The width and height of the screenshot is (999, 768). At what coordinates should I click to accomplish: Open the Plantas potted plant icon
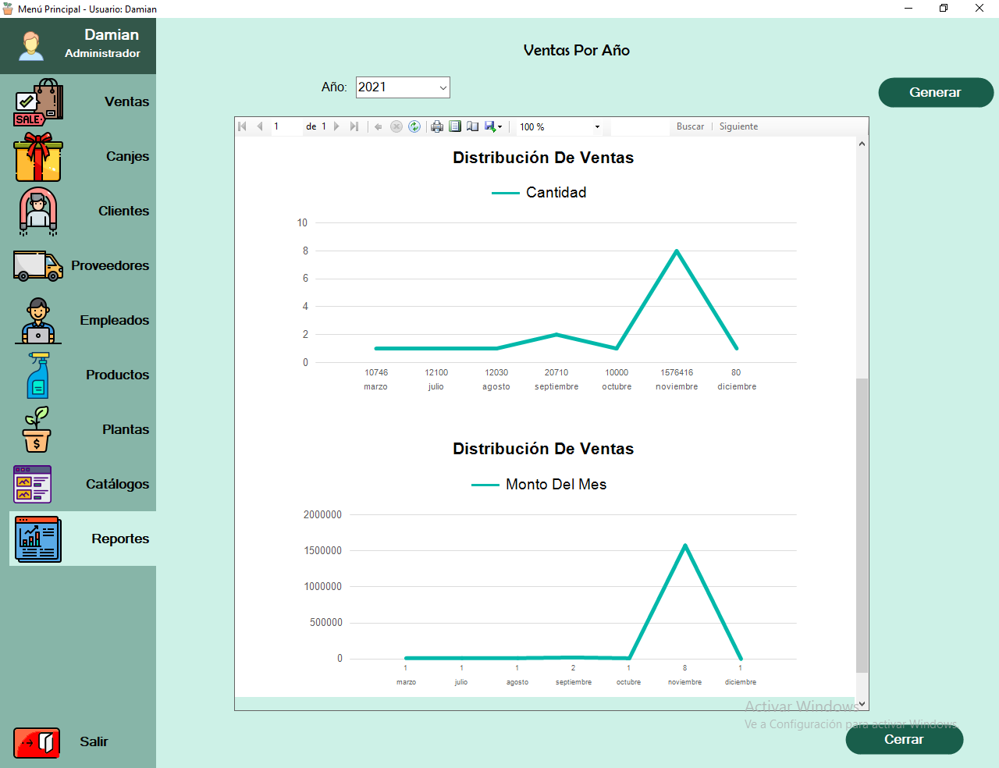(x=37, y=429)
